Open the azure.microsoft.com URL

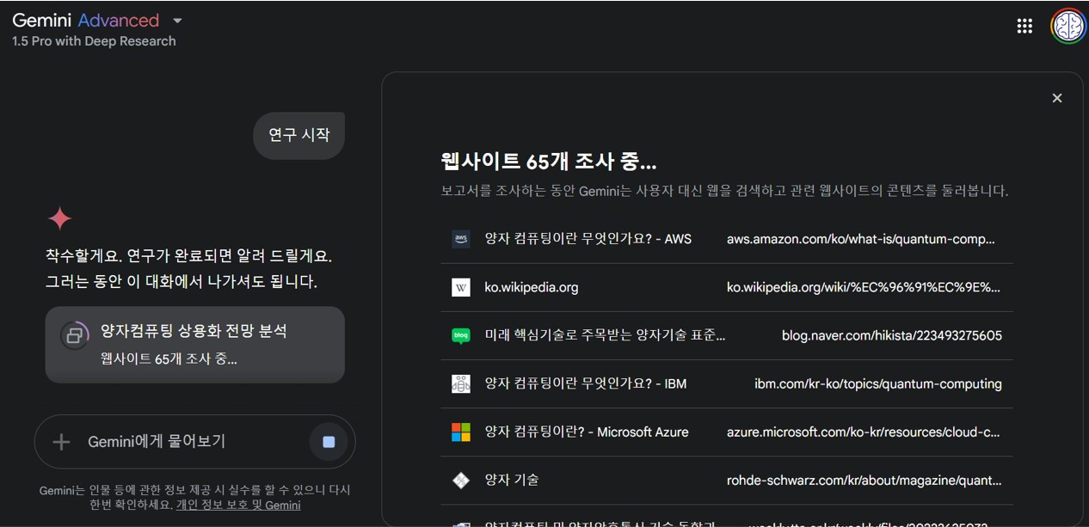click(x=864, y=432)
